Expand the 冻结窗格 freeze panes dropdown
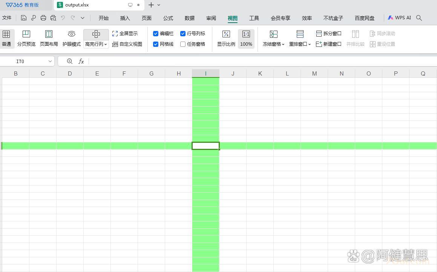 (283, 44)
